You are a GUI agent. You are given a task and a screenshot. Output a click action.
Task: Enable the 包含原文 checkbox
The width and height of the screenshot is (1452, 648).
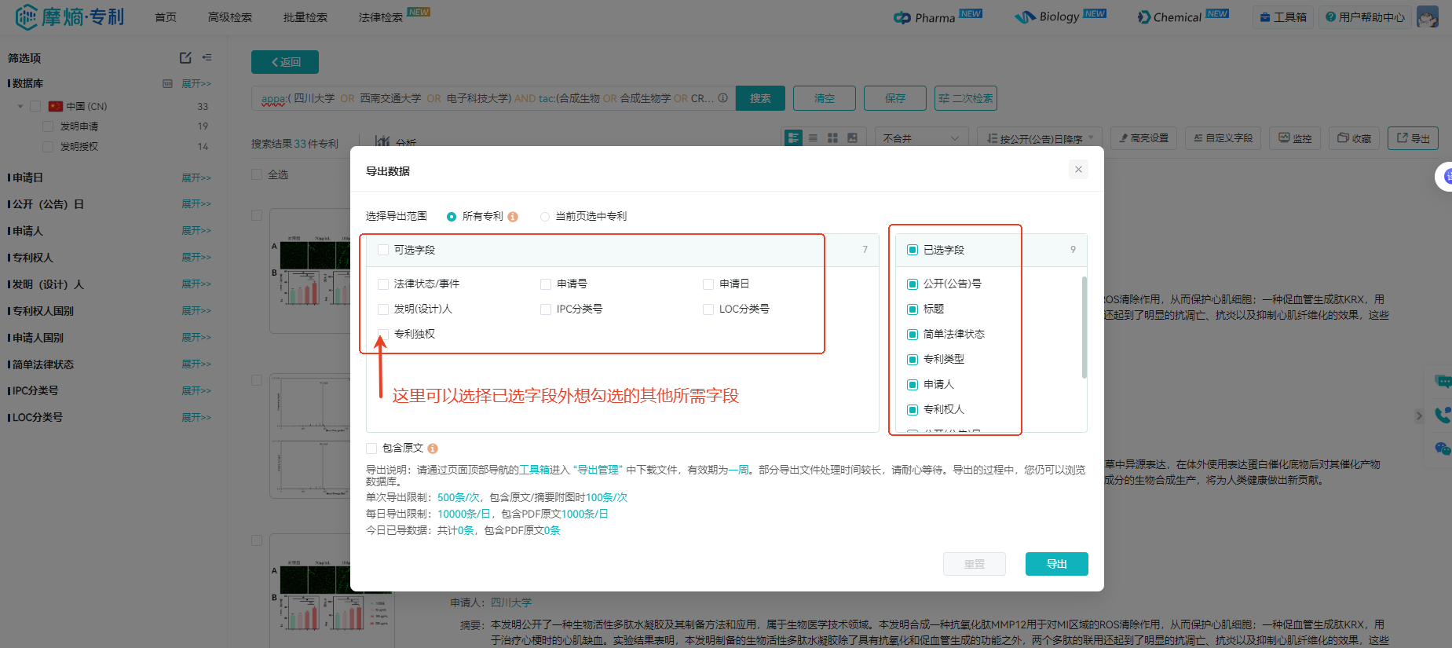[x=371, y=448]
